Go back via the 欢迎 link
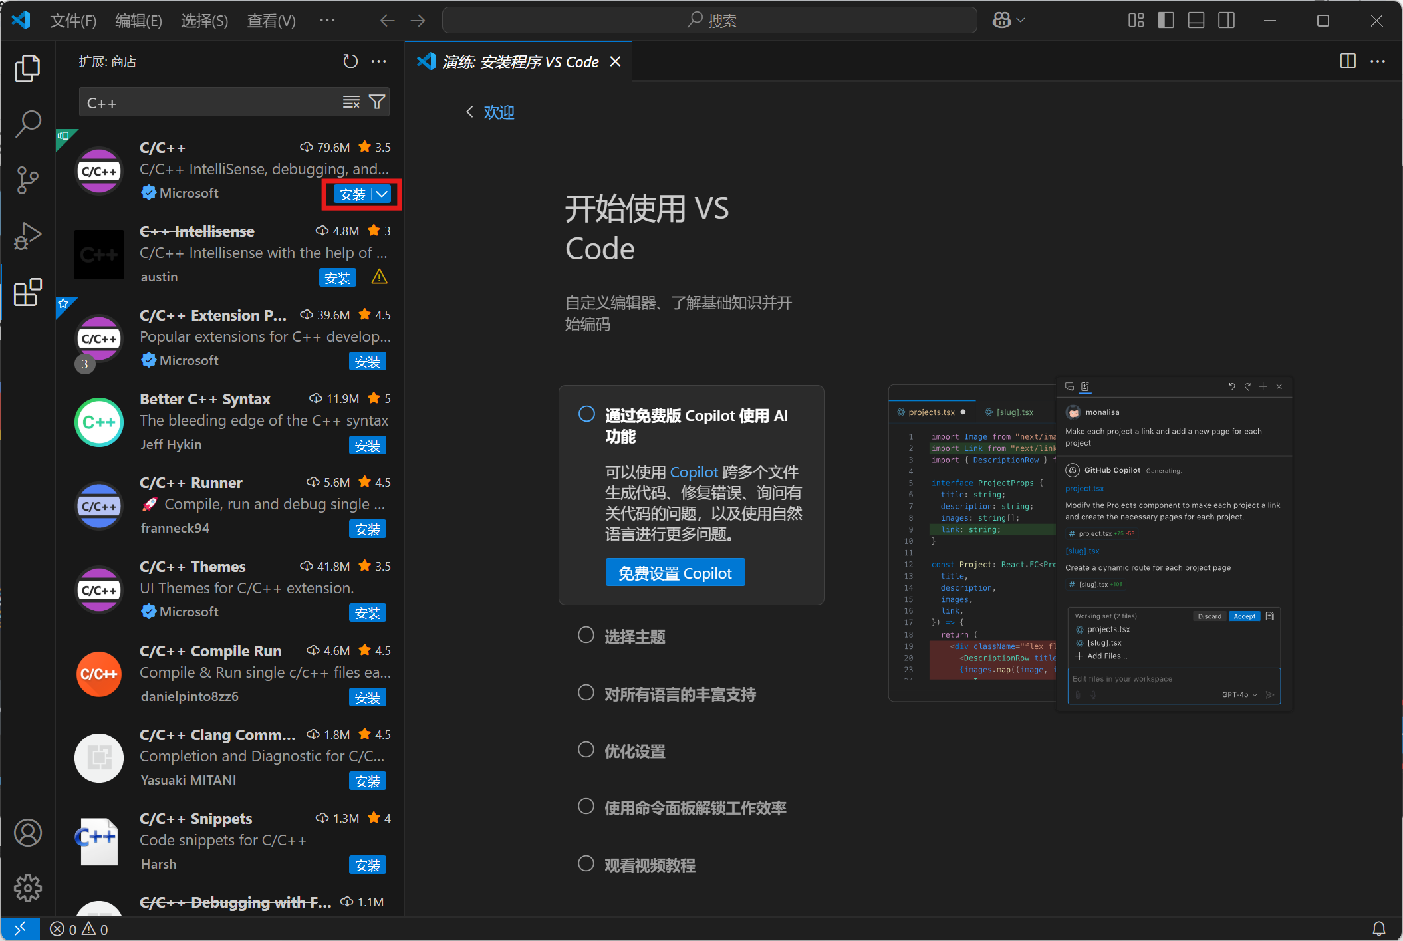This screenshot has height=941, width=1403. click(498, 112)
